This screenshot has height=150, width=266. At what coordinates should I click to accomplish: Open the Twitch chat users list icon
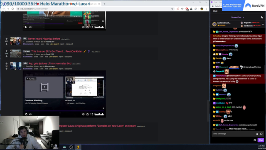point(262,17)
